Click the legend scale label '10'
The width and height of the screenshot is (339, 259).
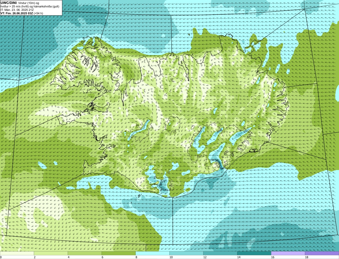click(171, 257)
